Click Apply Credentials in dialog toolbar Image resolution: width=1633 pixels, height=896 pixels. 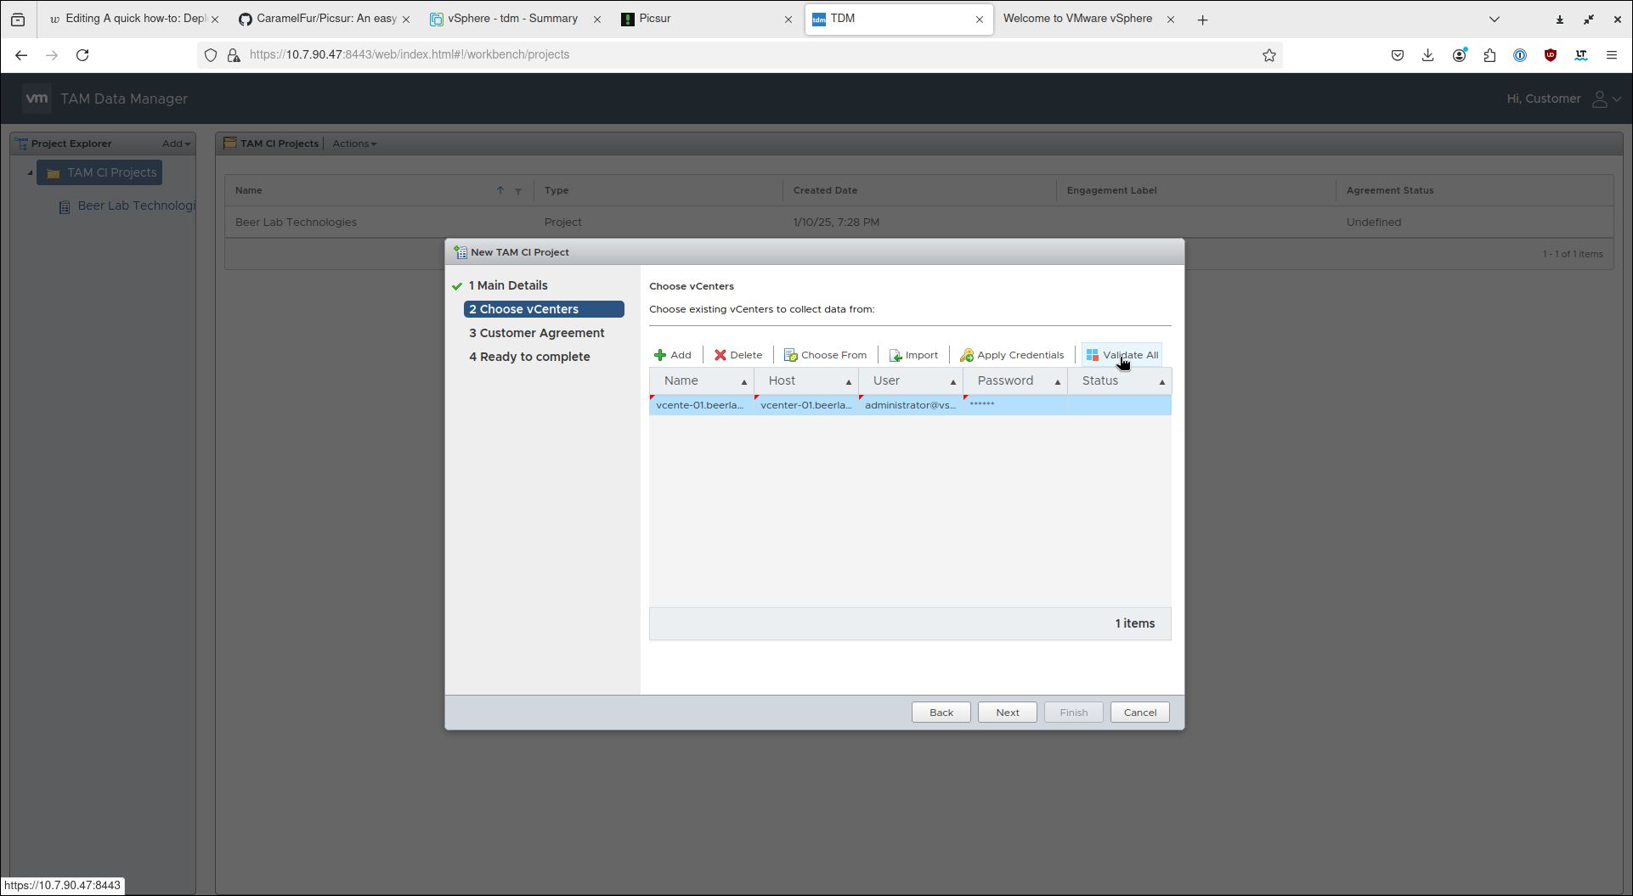point(1012,355)
